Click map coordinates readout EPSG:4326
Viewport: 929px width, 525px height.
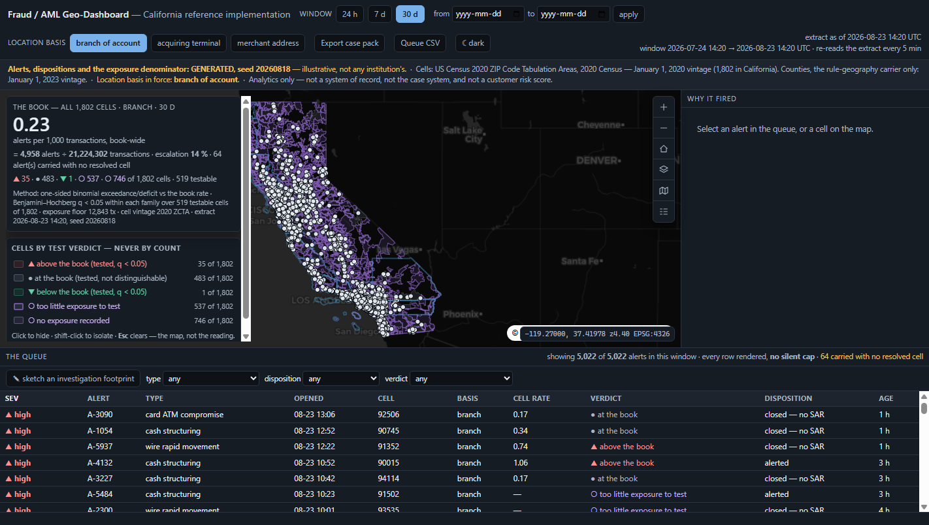click(597, 334)
